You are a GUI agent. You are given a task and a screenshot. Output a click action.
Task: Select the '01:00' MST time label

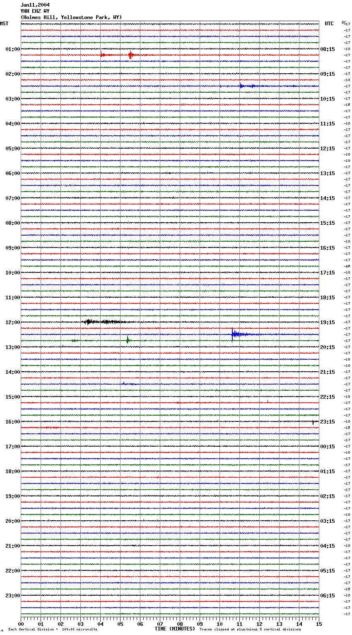[x=13, y=49]
